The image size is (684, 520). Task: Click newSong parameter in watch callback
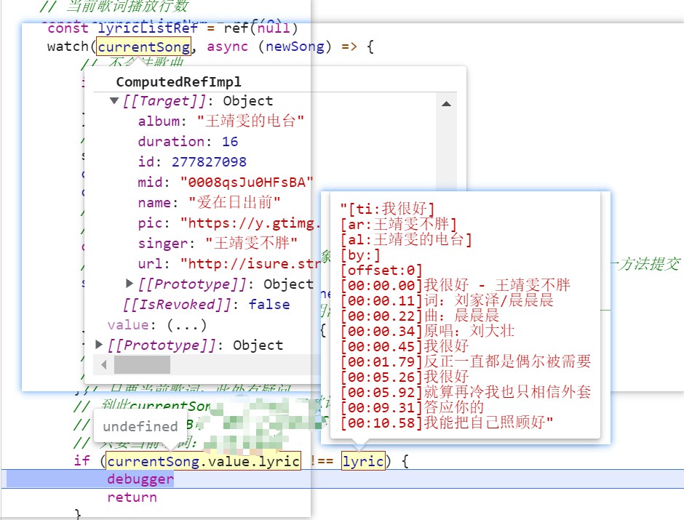[295, 47]
